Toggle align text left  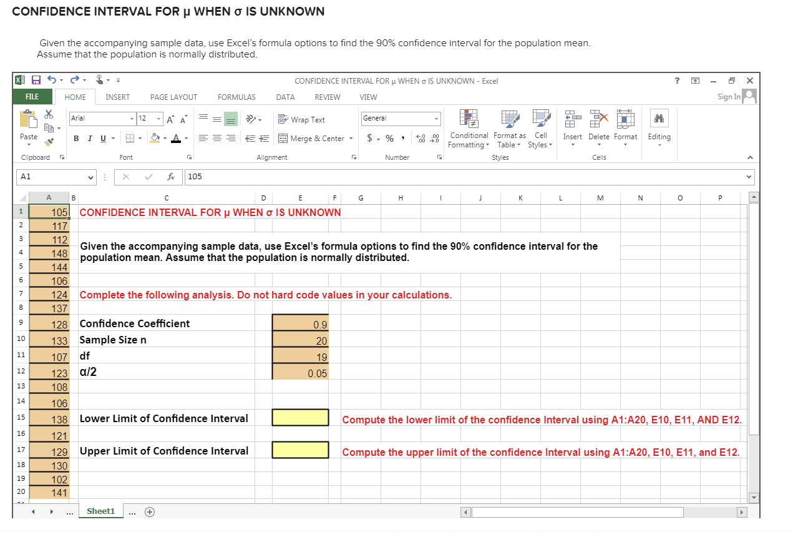pyautogui.click(x=205, y=138)
